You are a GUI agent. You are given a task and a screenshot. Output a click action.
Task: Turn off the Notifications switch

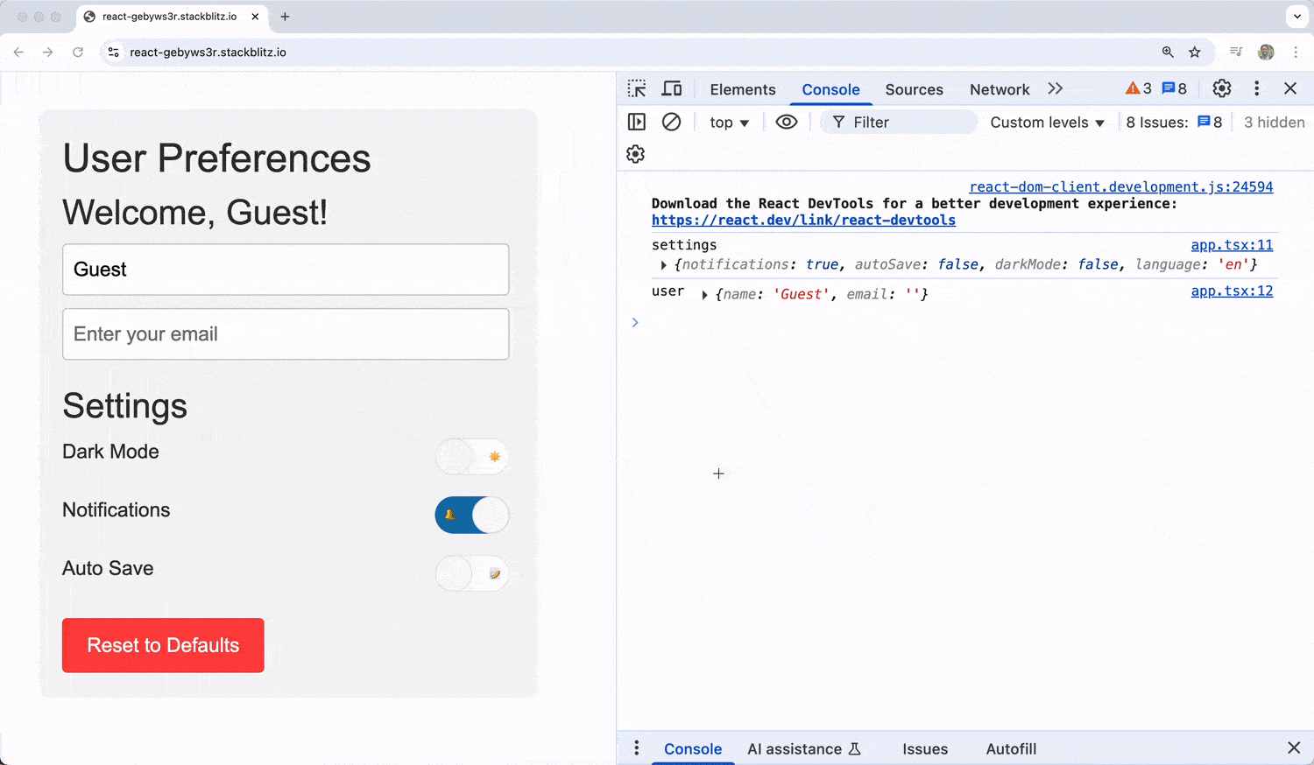point(471,516)
